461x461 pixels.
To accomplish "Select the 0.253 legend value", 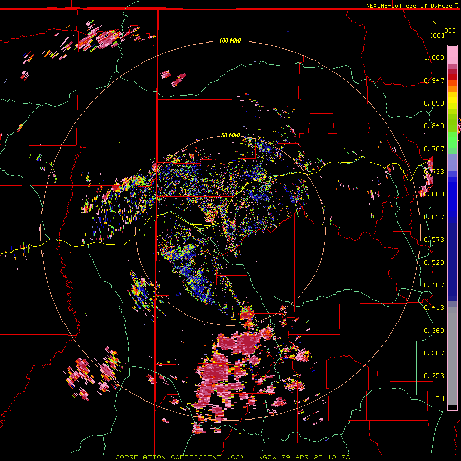I will click(434, 376).
